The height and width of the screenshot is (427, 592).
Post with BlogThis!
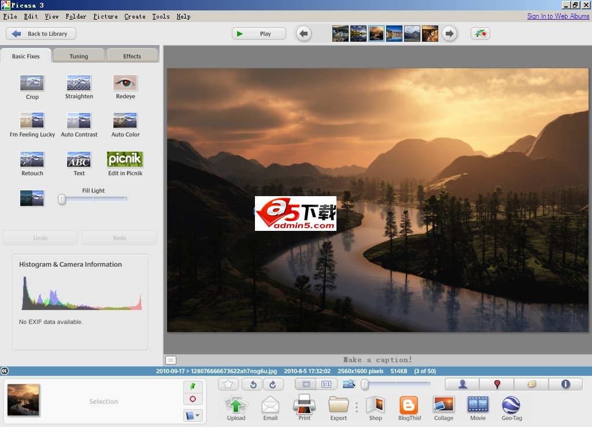[409, 408]
